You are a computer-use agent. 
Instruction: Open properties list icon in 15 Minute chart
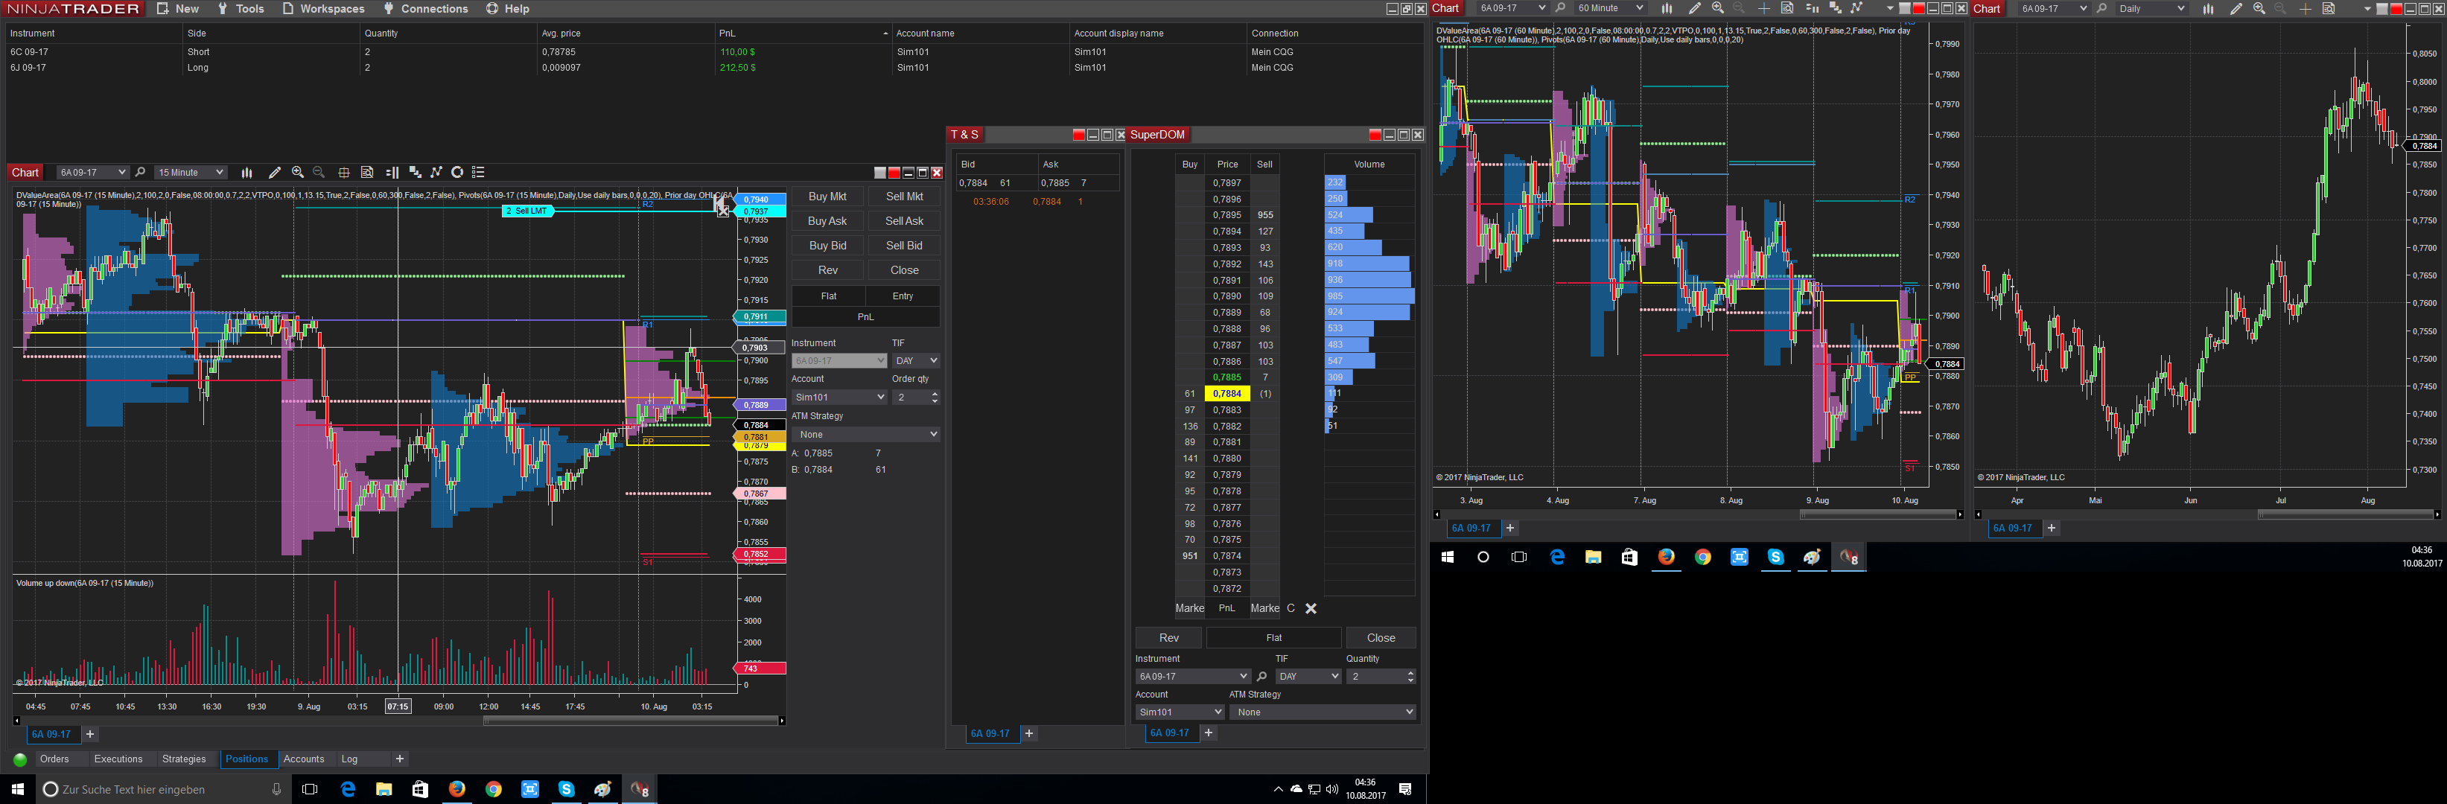(x=479, y=173)
